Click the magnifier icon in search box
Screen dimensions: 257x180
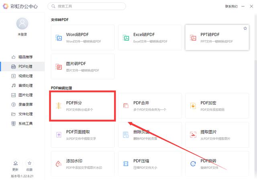53,6
